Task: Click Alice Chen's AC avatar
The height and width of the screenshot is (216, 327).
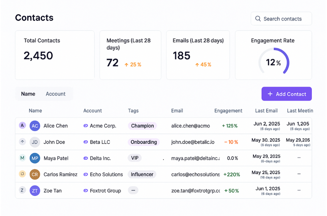Action: pos(35,126)
